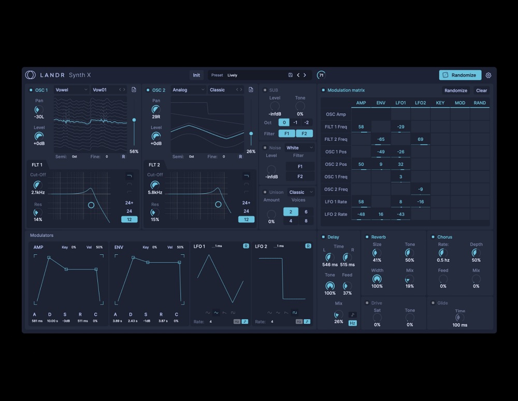Open the settings gear icon
Viewport: 518px width, 401px height.
pyautogui.click(x=488, y=75)
